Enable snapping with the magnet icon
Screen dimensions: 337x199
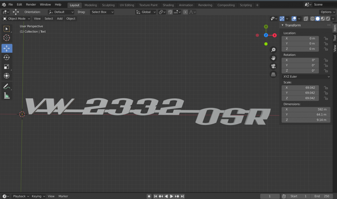tap(170, 12)
